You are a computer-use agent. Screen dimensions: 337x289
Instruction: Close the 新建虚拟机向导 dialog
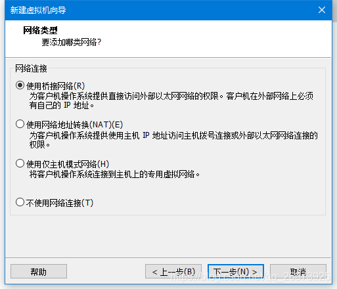click(x=322, y=10)
